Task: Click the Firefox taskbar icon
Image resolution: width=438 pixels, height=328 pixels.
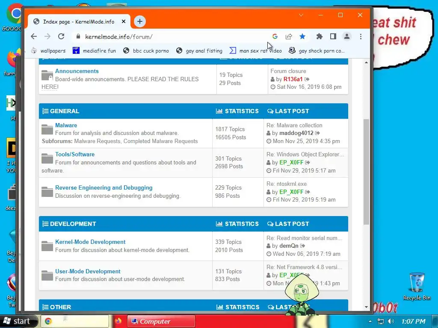Action: coord(118,321)
